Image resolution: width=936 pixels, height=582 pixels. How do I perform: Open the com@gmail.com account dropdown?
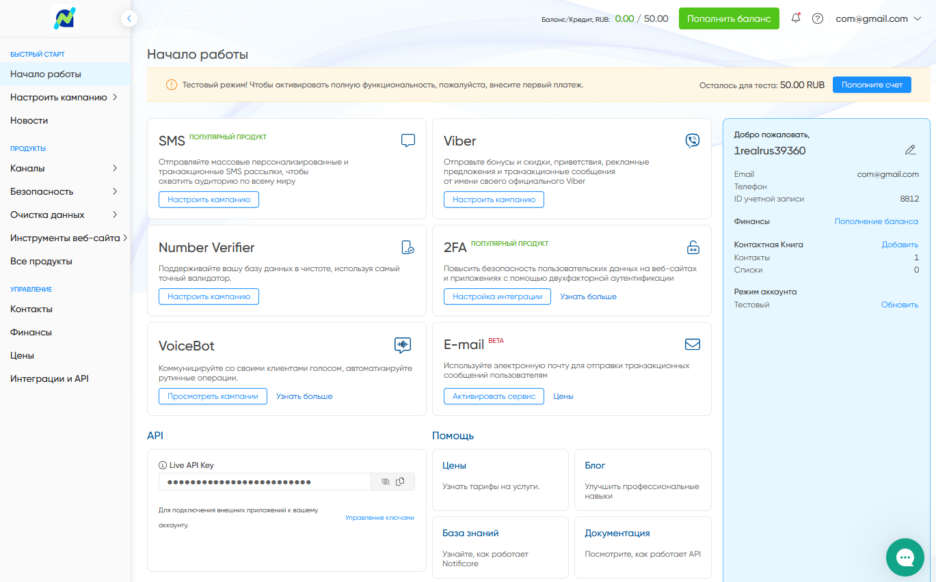click(x=879, y=19)
